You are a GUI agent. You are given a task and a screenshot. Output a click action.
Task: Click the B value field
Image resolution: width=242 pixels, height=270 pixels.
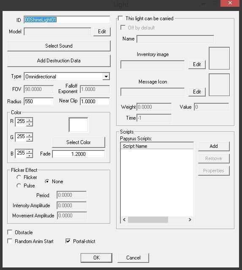click(x=21, y=153)
